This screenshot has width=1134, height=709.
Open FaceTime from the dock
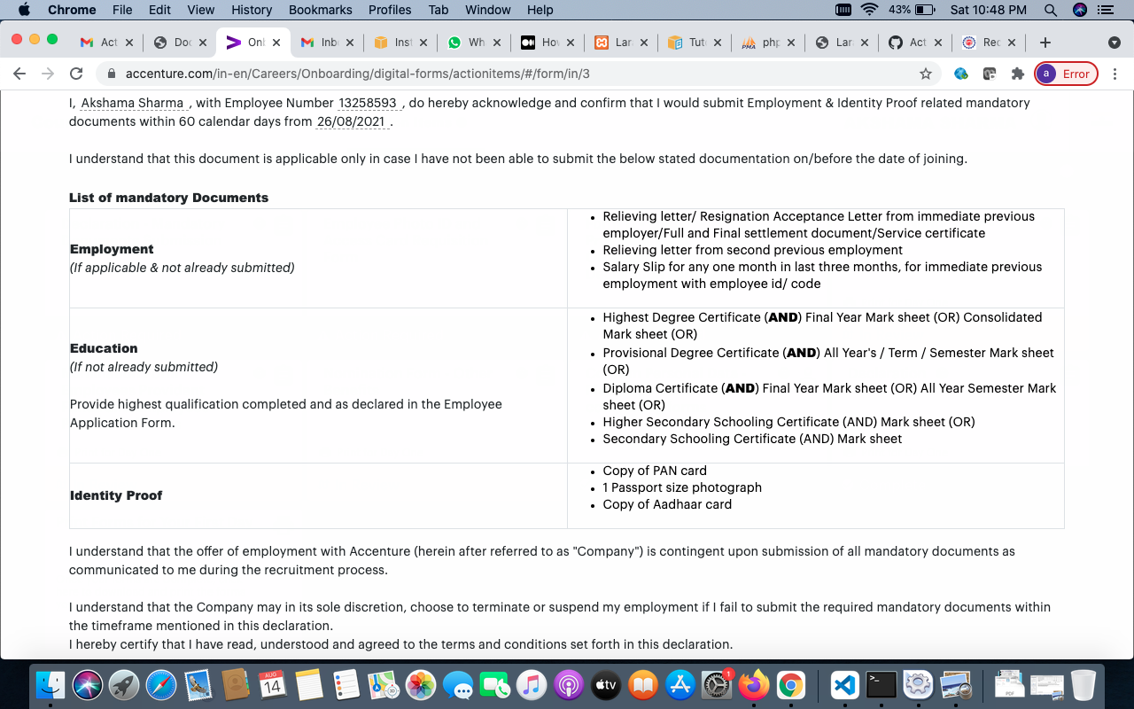pos(493,684)
